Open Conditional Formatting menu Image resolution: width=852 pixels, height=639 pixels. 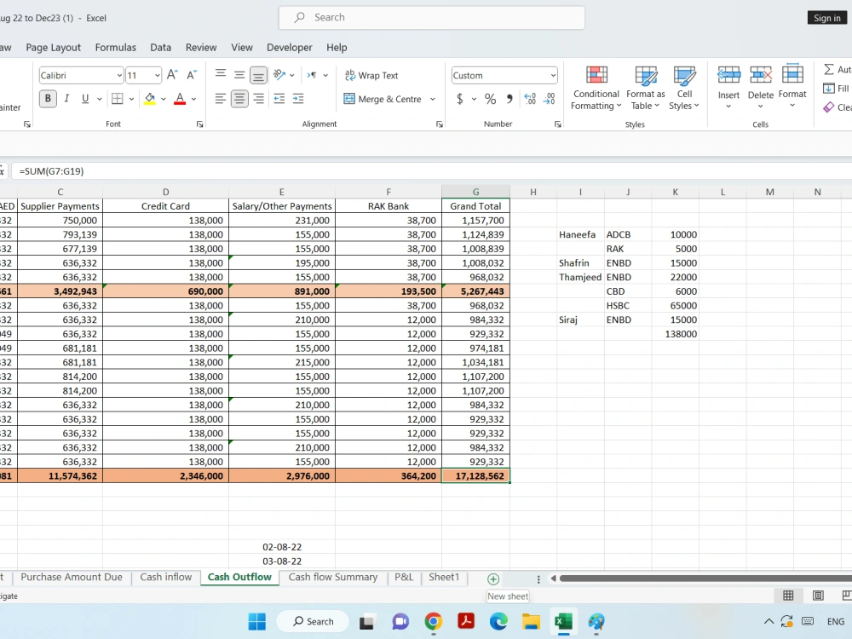pos(596,88)
